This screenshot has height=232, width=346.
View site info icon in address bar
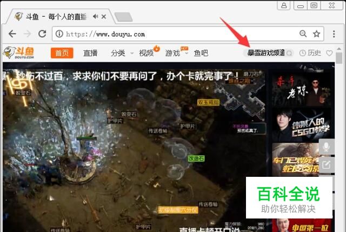click(59, 34)
